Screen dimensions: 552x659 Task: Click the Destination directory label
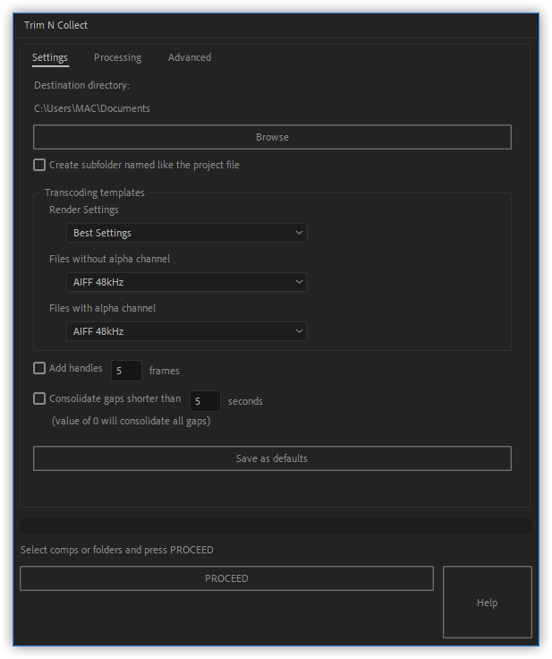82,85
